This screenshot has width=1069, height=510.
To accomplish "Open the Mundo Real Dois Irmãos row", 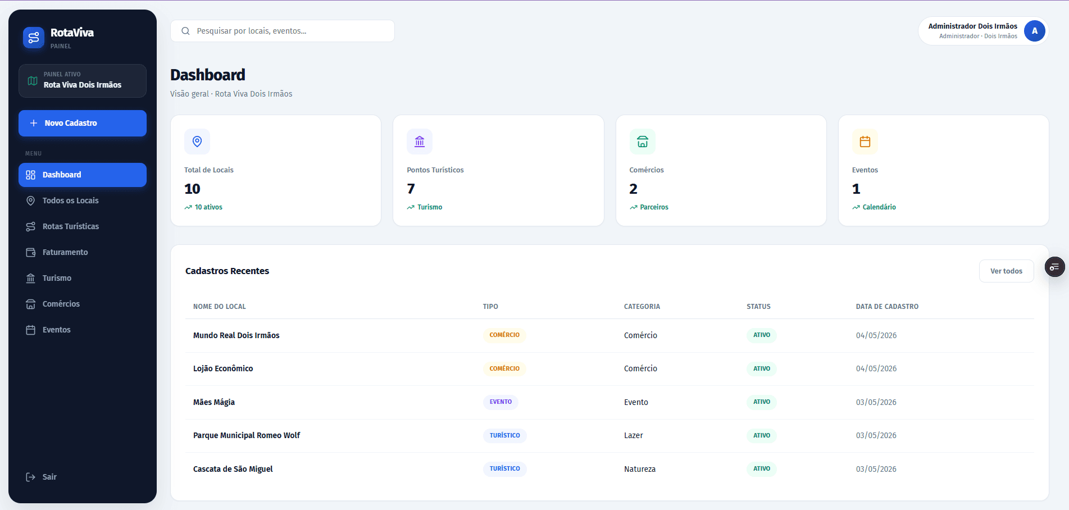I will (x=609, y=335).
